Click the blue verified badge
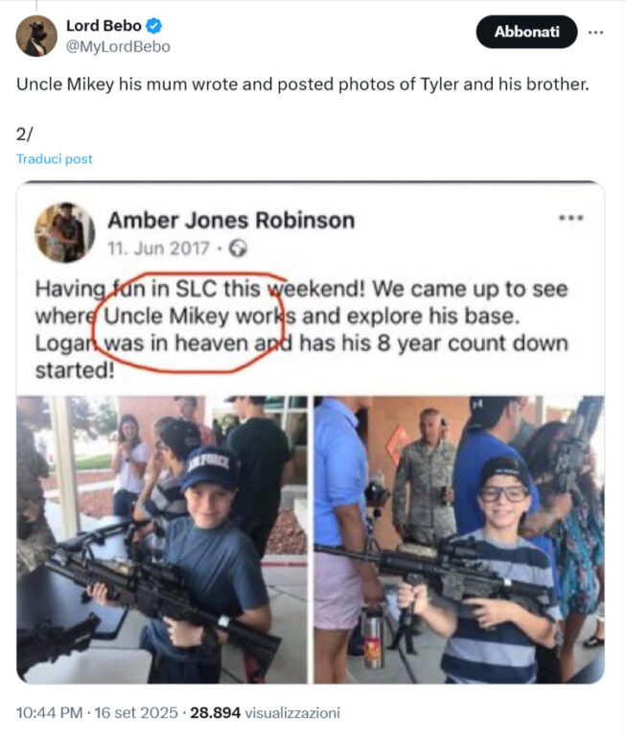626x737 pixels. click(154, 25)
